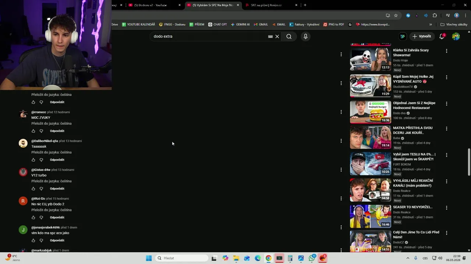Image resolution: width=471 pixels, height=264 pixels.
Task: Translate 'No nic EU, ytb Dodo 2' comment
Action: click(x=51, y=210)
